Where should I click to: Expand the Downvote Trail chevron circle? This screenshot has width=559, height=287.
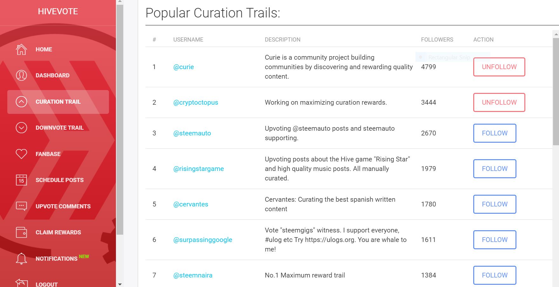point(21,127)
